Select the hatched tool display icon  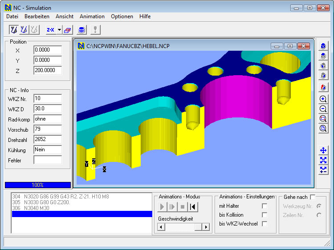pyautogui.click(x=24, y=30)
